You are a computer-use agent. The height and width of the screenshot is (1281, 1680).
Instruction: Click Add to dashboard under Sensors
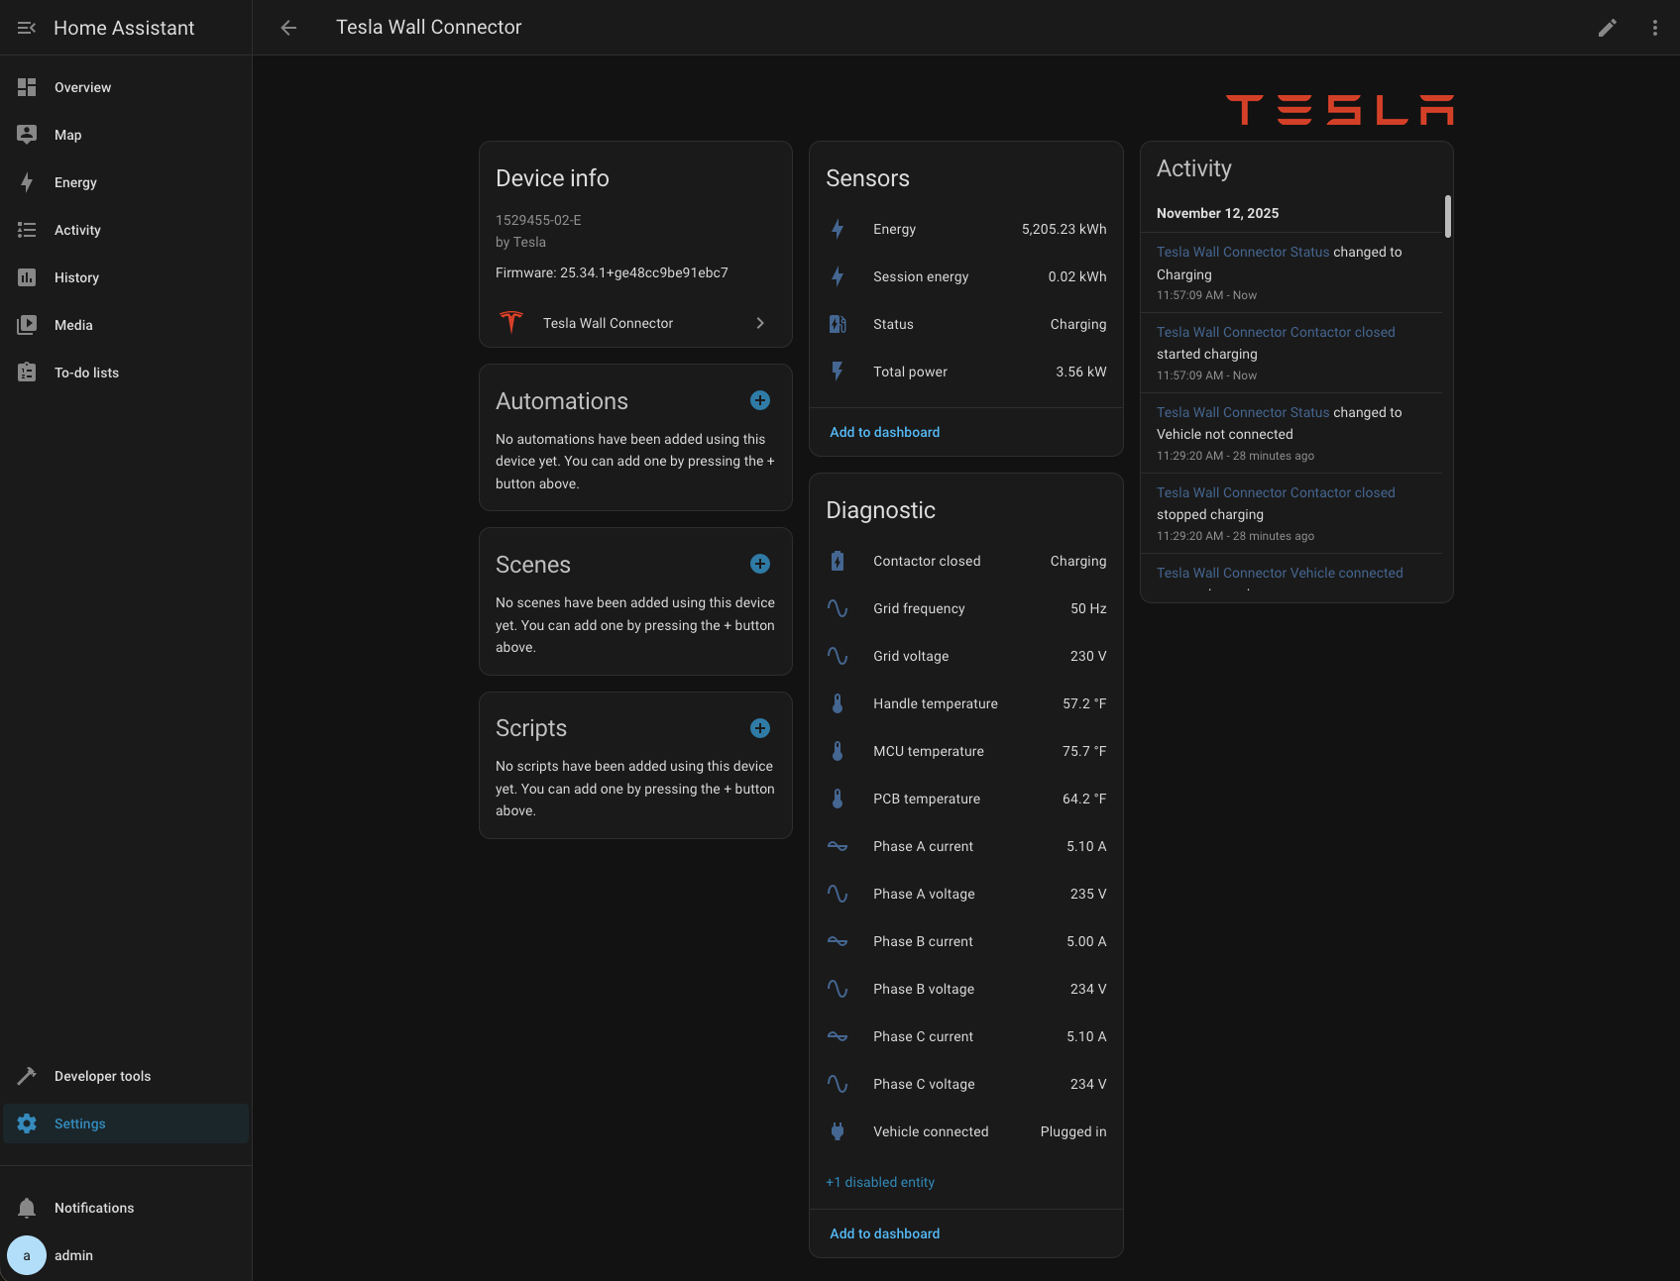point(884,432)
